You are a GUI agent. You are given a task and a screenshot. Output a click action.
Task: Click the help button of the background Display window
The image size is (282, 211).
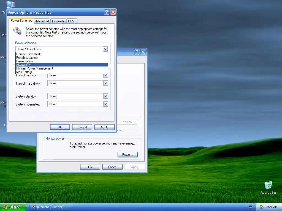[137, 52]
